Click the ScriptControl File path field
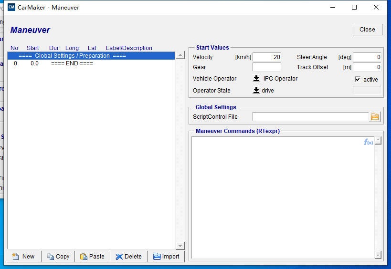The image size is (391, 269). (310, 116)
